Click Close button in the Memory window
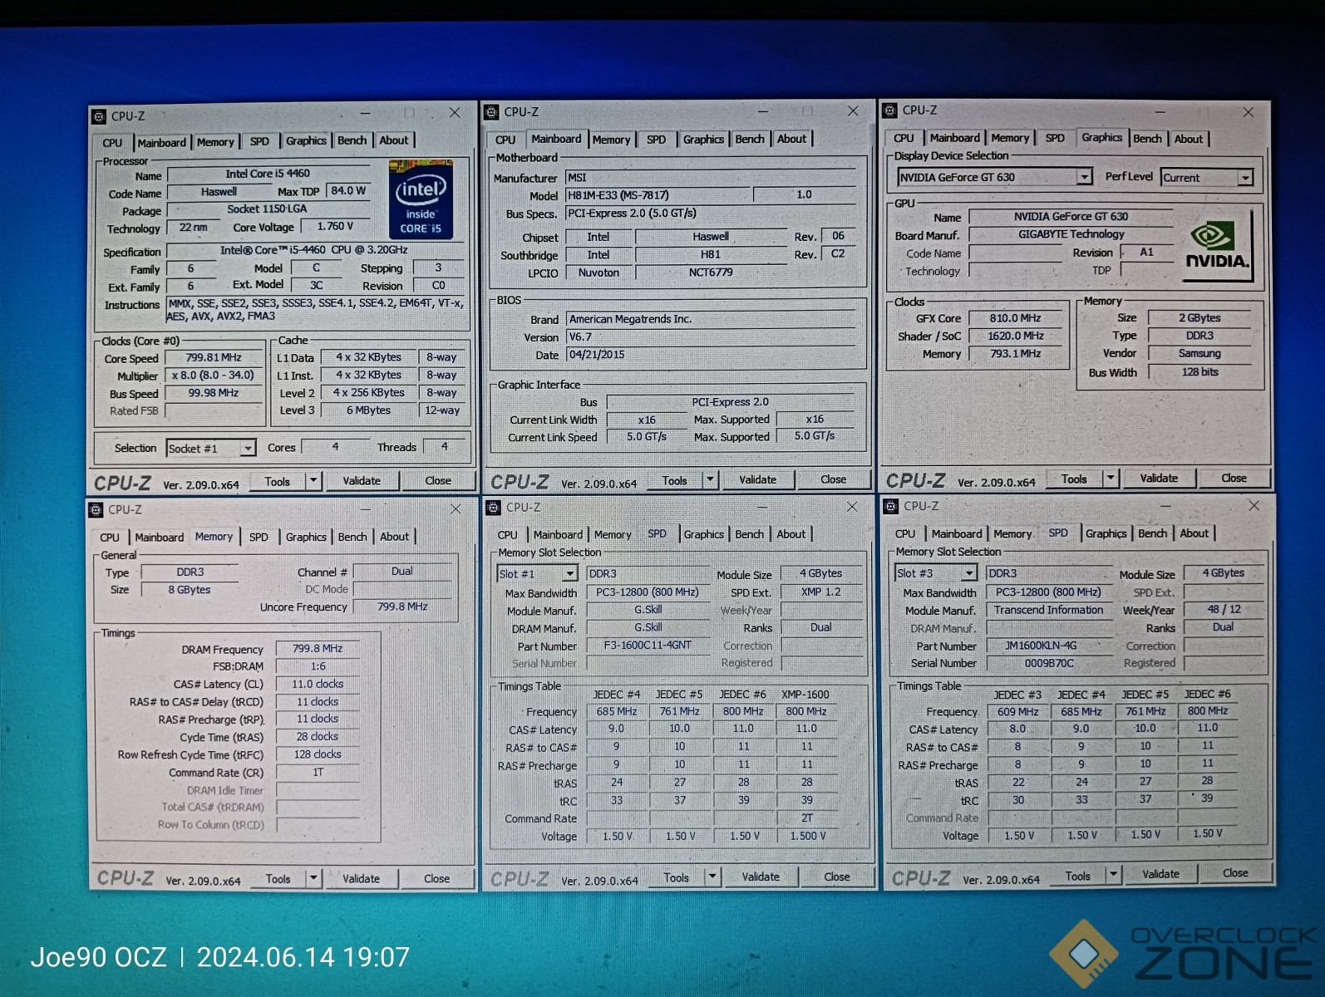 (436, 879)
